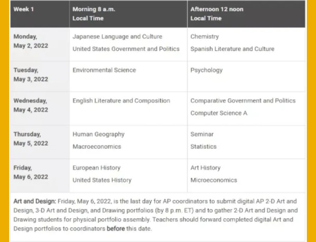316x242 pixels.
Task: Click Environmental Science on Tuesday
Action: [x=104, y=70]
